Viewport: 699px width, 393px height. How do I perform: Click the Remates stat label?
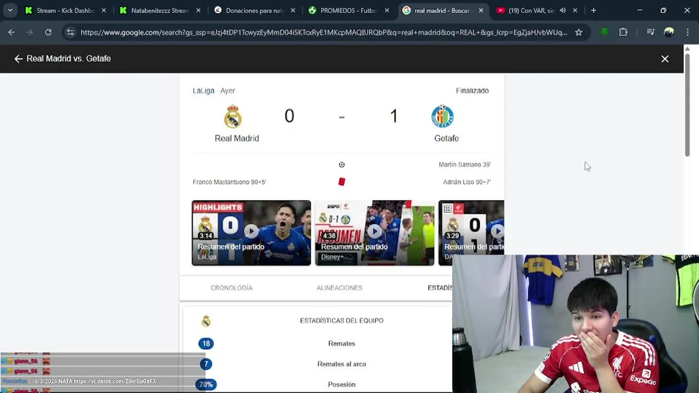(x=342, y=343)
